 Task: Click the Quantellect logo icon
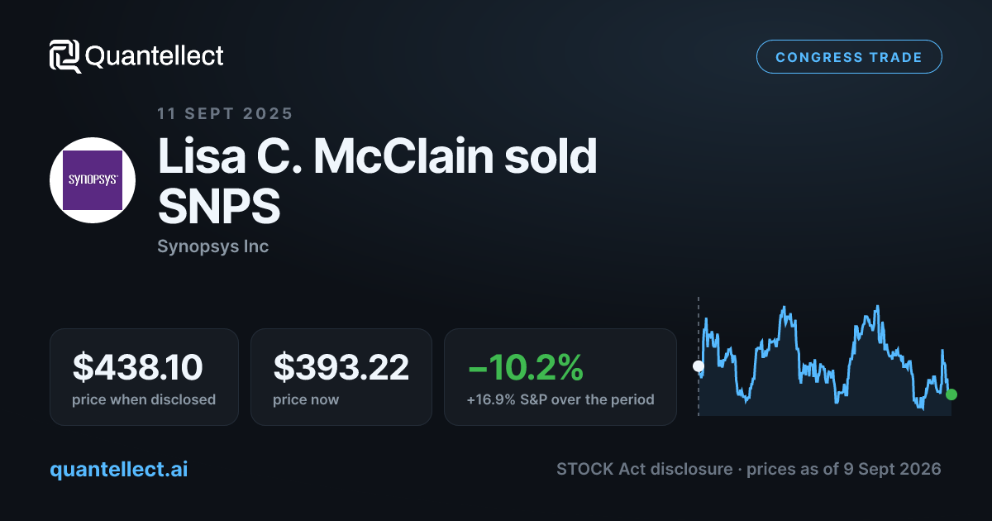[x=64, y=56]
